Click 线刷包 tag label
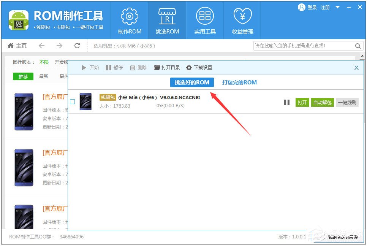Screen dimensions: 367x246 [108, 97]
